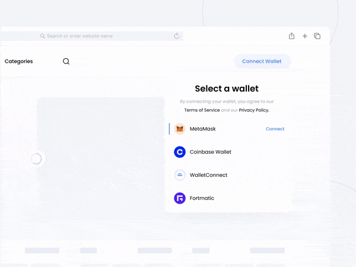
Task: Open the Terms of Service link
Action: [202, 110]
